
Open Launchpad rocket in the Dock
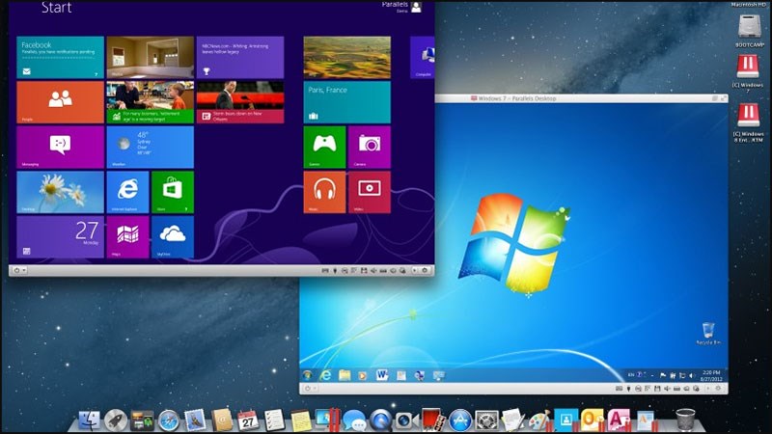pos(116,420)
